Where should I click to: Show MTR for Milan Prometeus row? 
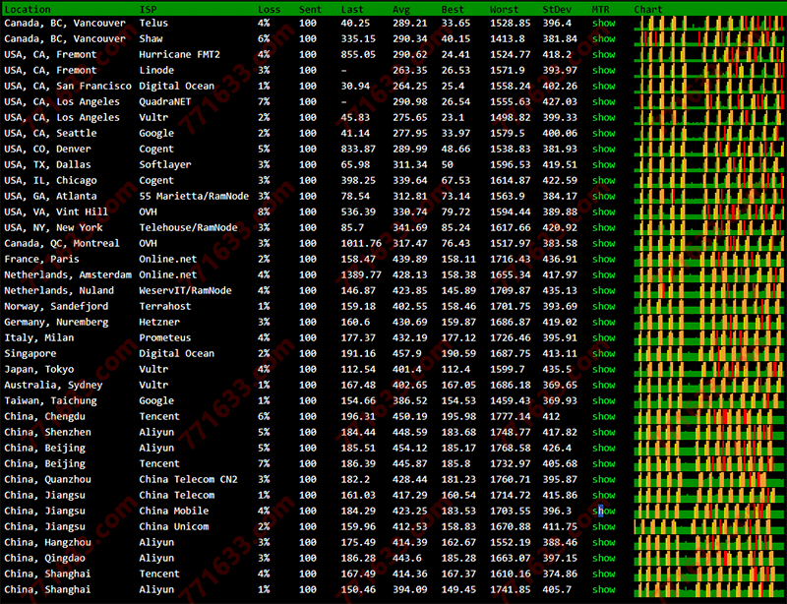point(603,337)
